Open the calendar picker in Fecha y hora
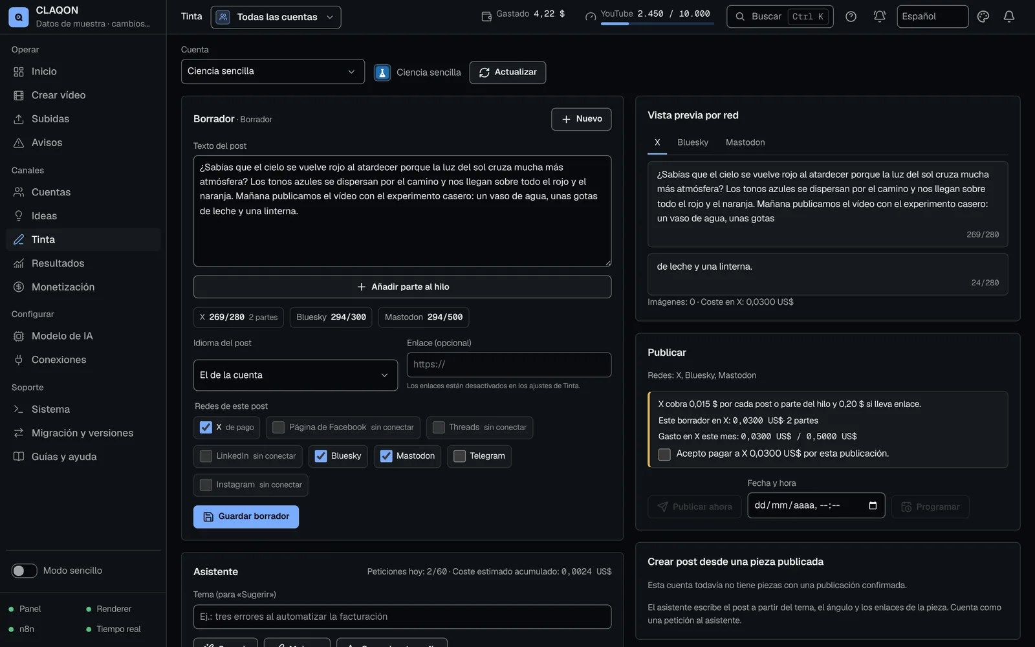 [x=873, y=505]
